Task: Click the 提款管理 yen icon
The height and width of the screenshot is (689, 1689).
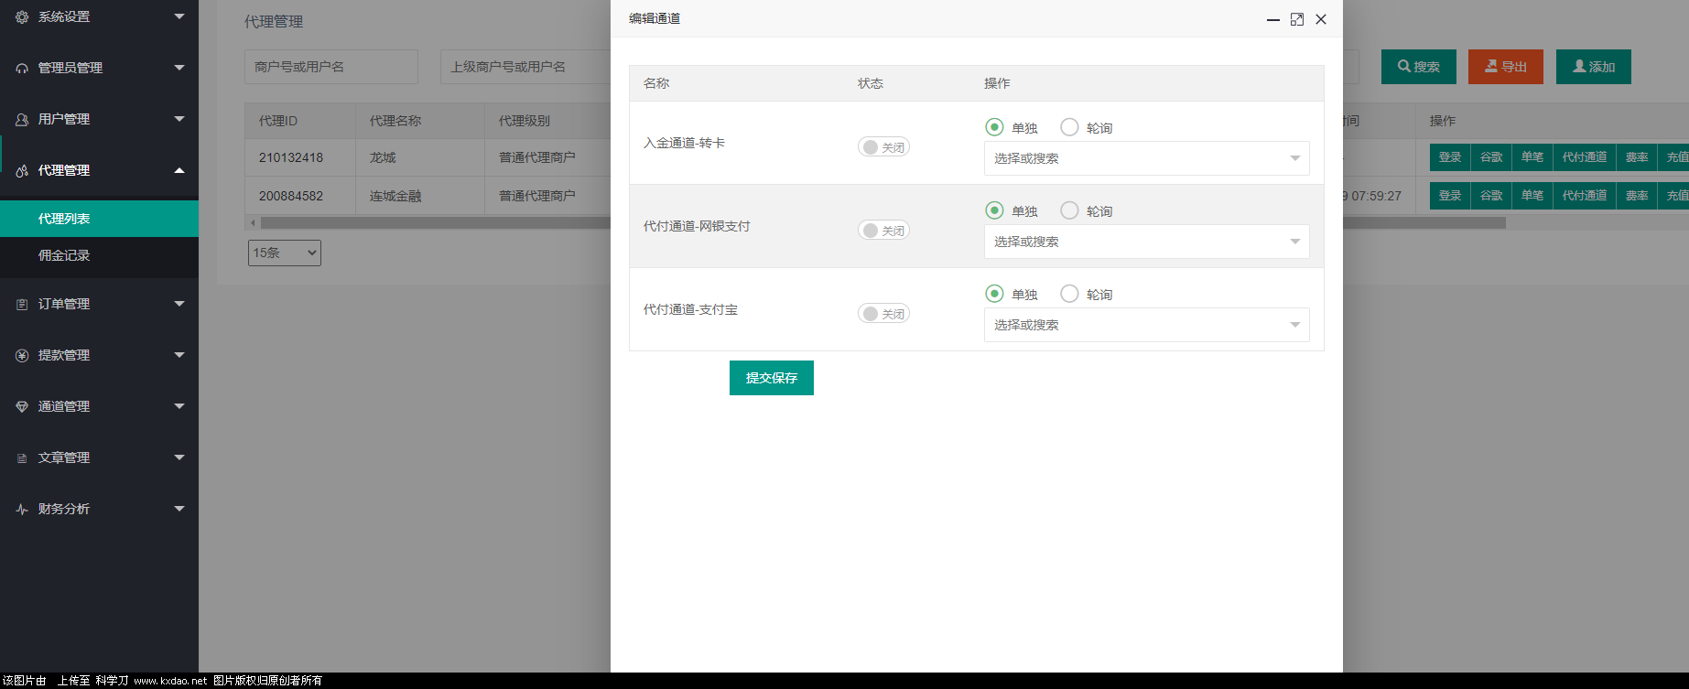Action: pos(22,355)
